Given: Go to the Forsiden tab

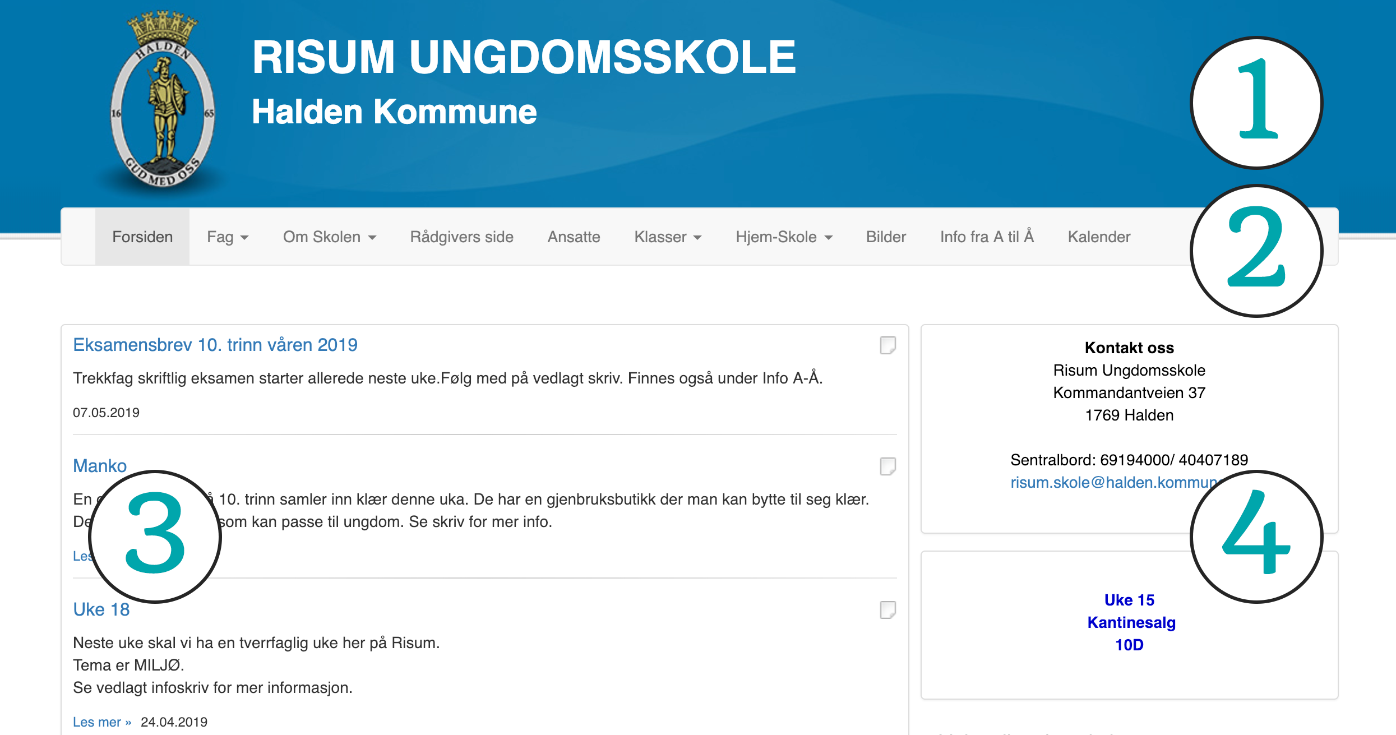Looking at the screenshot, I should point(142,237).
